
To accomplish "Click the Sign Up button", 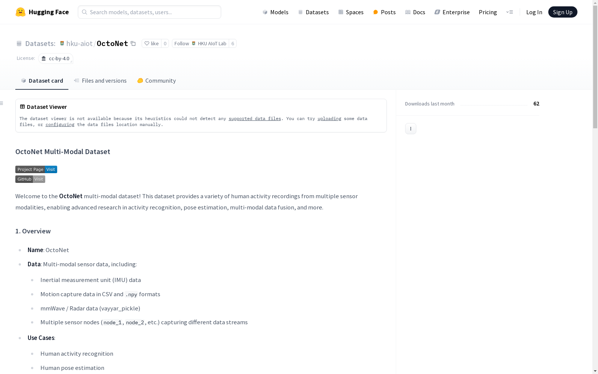I will point(563,12).
